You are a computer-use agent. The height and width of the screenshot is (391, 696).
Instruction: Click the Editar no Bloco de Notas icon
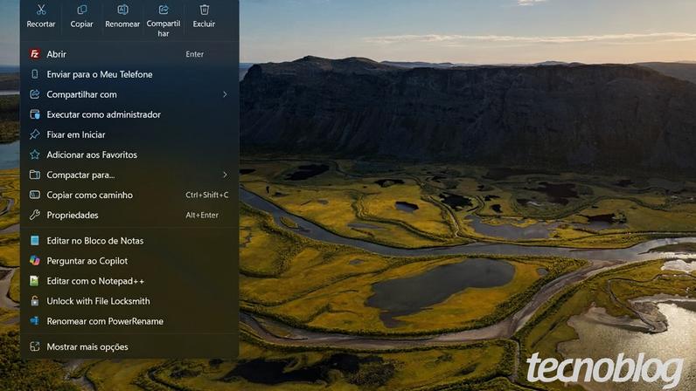(x=35, y=241)
